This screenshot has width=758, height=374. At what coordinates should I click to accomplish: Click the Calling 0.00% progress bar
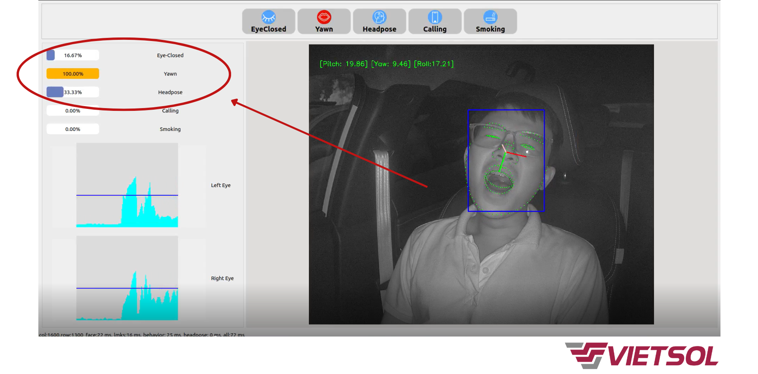73,111
